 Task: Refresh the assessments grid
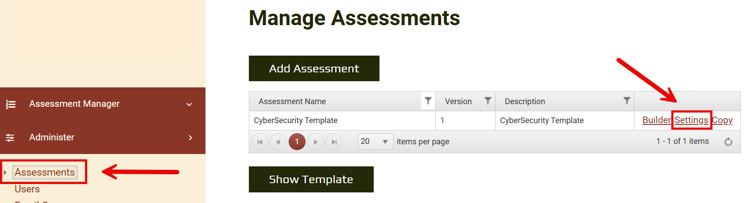pyautogui.click(x=728, y=142)
